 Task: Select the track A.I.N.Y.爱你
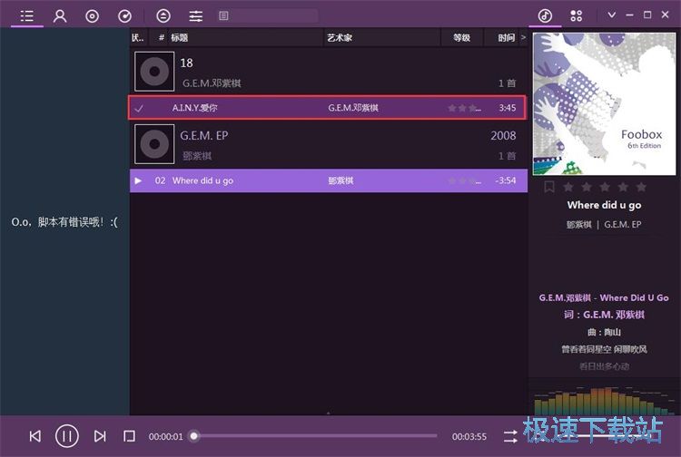327,108
